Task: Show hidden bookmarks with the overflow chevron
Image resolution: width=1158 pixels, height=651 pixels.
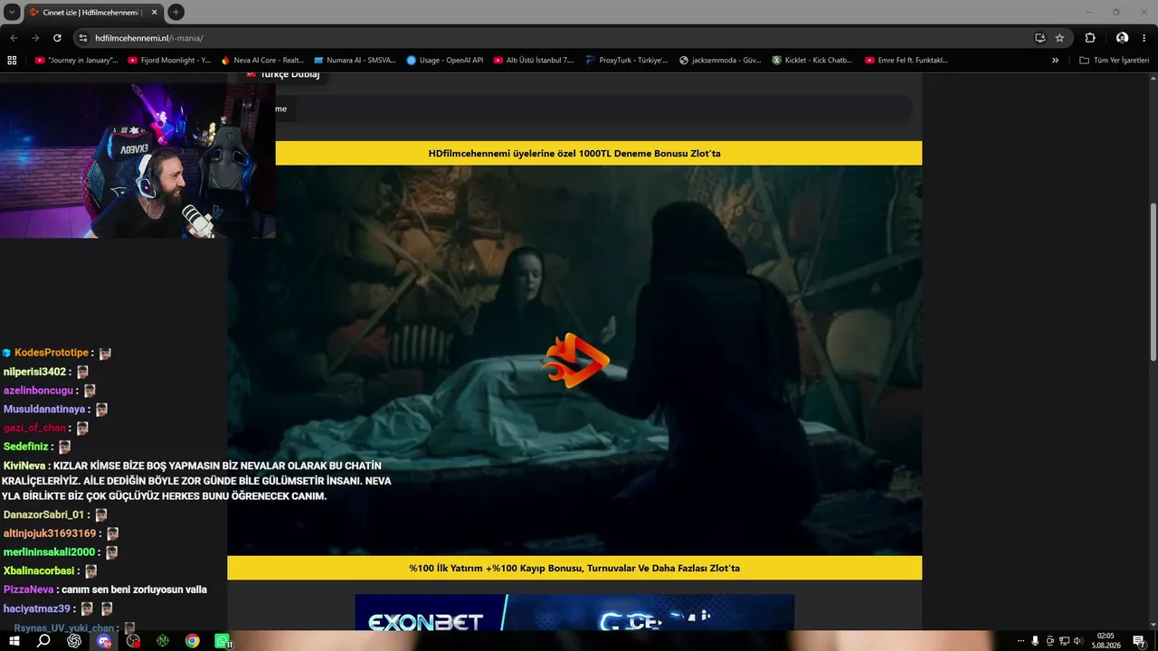Action: pos(1055,61)
